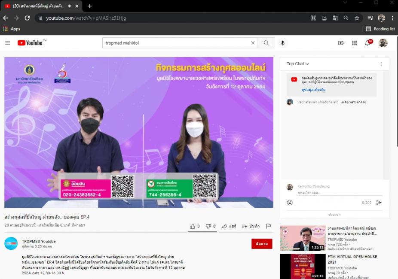Open the 1:25:12 recommended video thumbnail
Viewport: 398px width, 279px height.
[x=303, y=238]
